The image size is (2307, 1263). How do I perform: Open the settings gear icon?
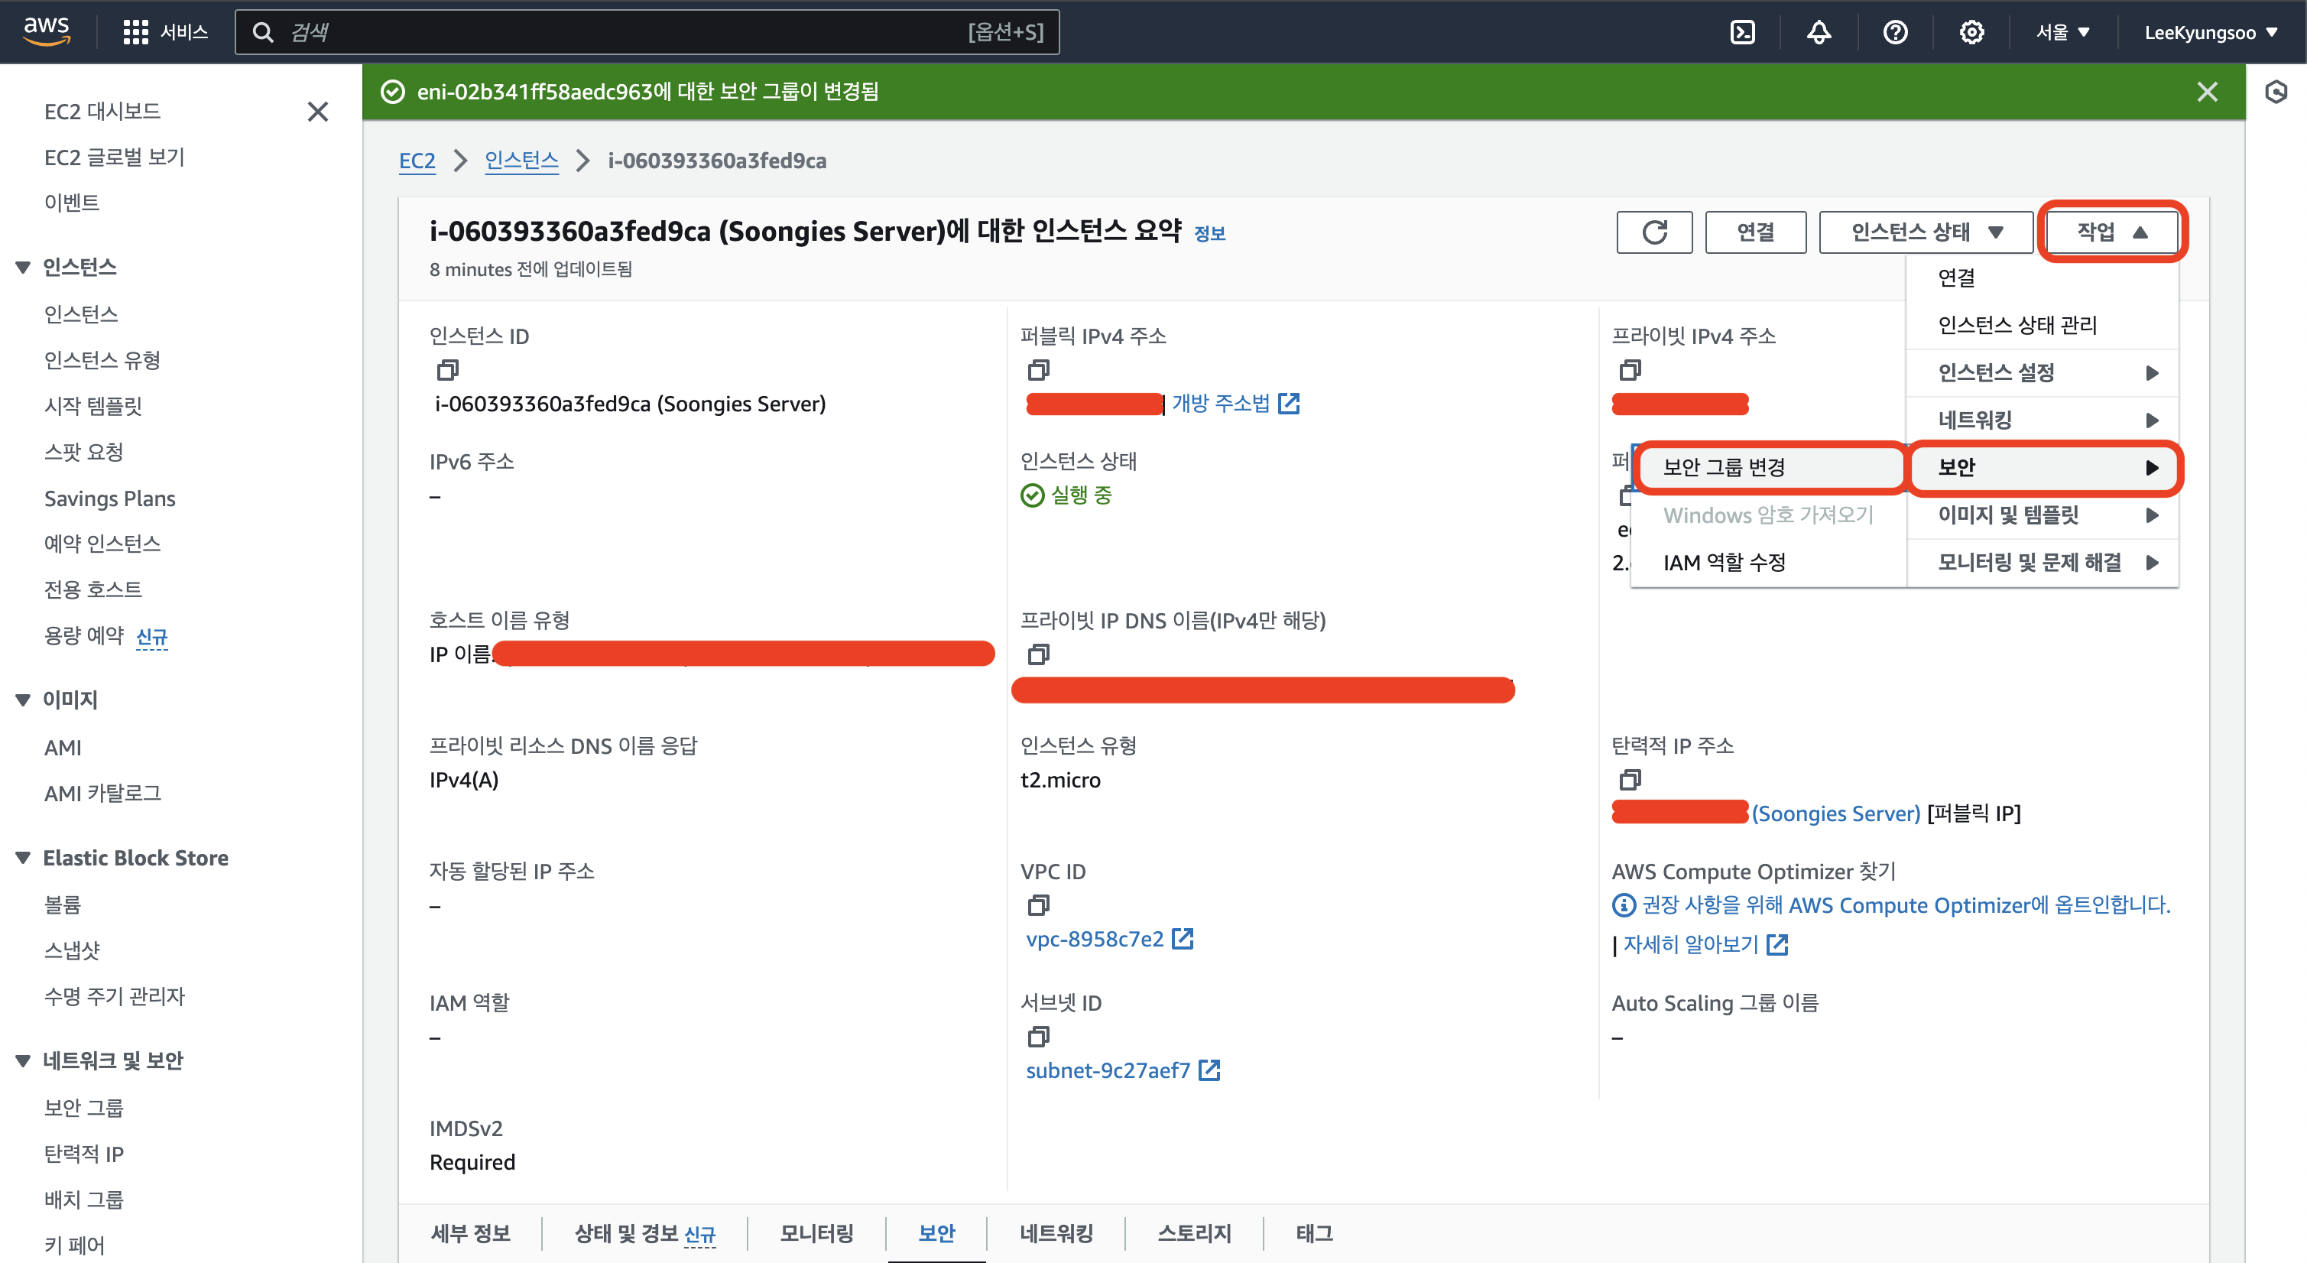(1971, 32)
